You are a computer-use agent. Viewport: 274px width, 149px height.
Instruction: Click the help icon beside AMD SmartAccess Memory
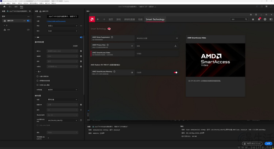click(x=114, y=71)
